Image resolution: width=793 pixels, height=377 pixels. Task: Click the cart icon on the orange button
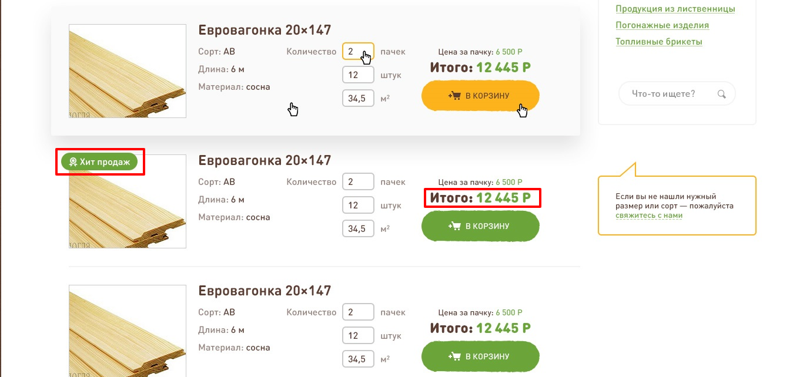click(x=454, y=96)
